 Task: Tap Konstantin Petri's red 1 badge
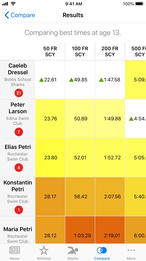coord(19,210)
